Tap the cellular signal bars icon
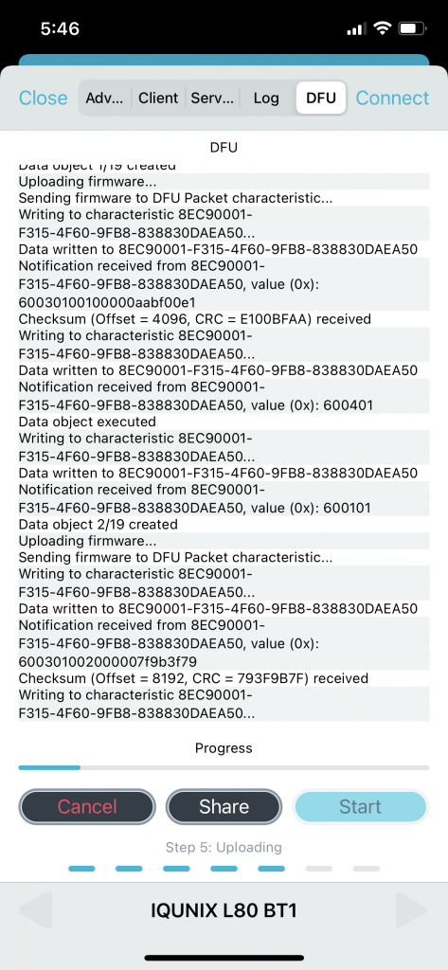Image resolution: width=448 pixels, height=970 pixels. [x=357, y=29]
